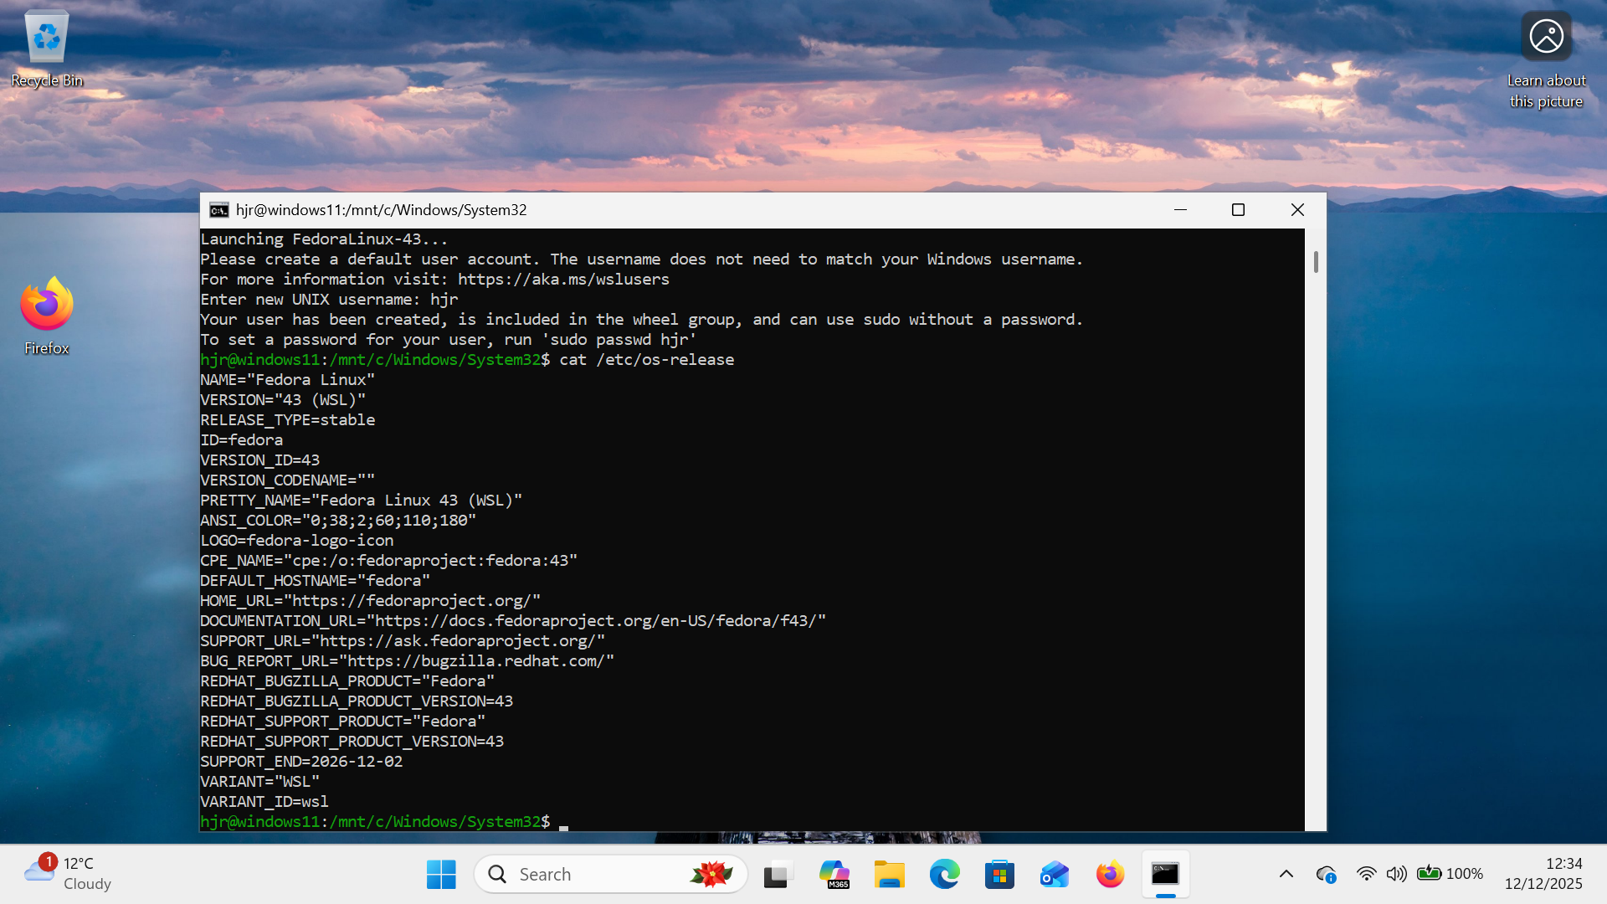
Task: Click the console window title bar icon
Action: click(x=219, y=210)
